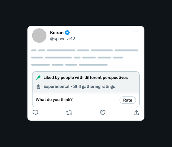Click the experimental flask icon
172x147 pixels.
tap(38, 87)
